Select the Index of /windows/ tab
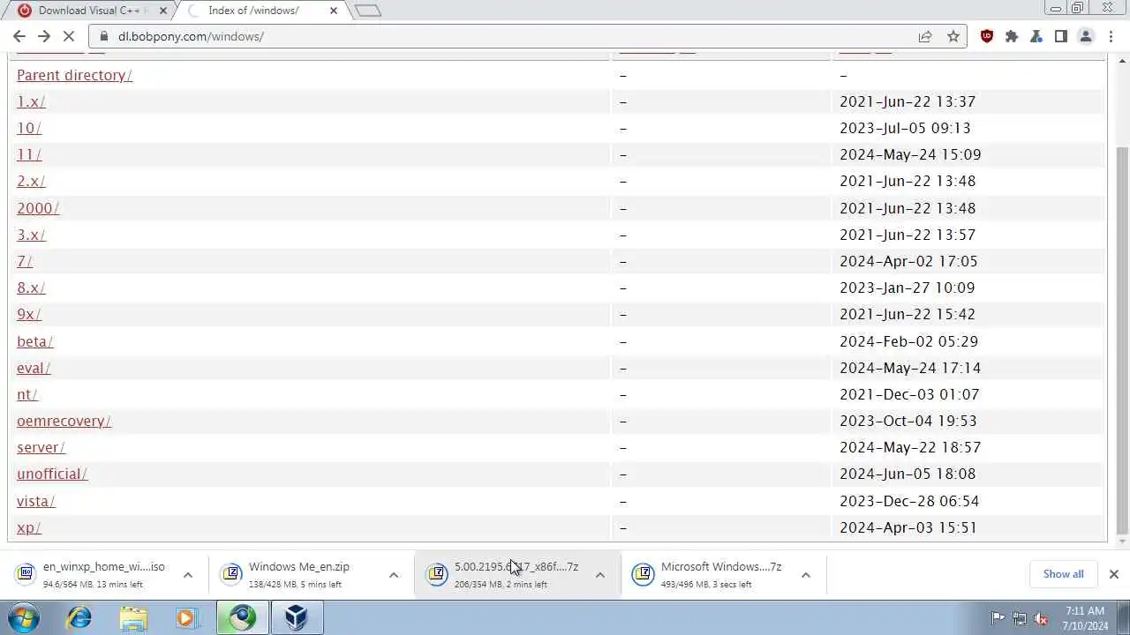Viewport: 1130px width, 635px height. pyautogui.click(x=253, y=11)
